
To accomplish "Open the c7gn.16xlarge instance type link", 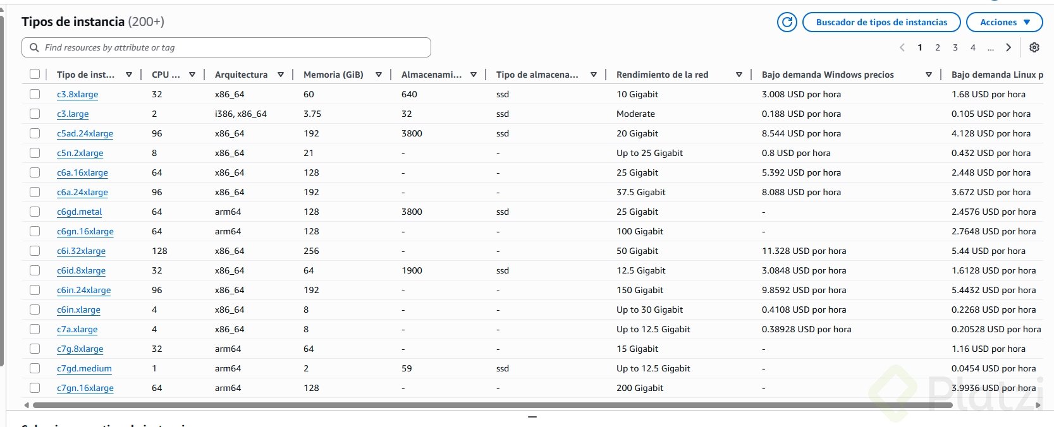I will (85, 388).
